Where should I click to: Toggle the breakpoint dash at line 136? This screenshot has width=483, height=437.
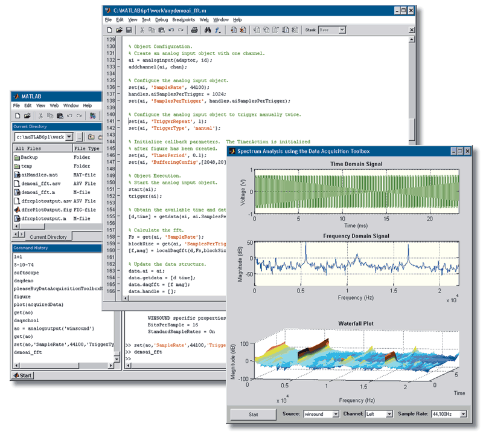(x=118, y=87)
